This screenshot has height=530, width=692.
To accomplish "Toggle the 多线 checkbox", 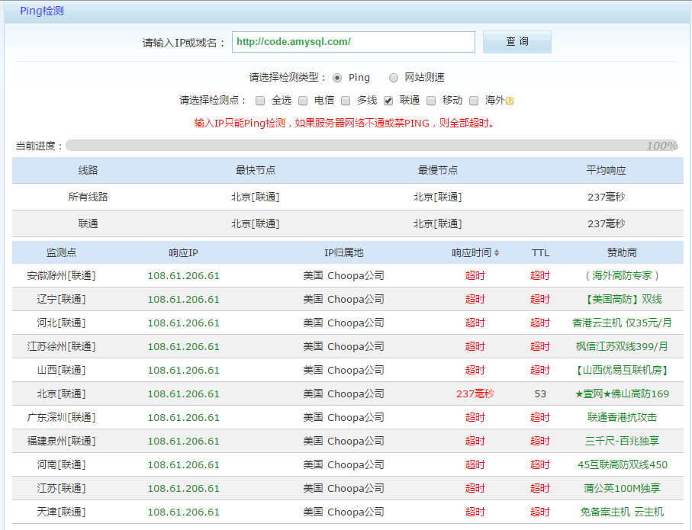I will [x=346, y=101].
